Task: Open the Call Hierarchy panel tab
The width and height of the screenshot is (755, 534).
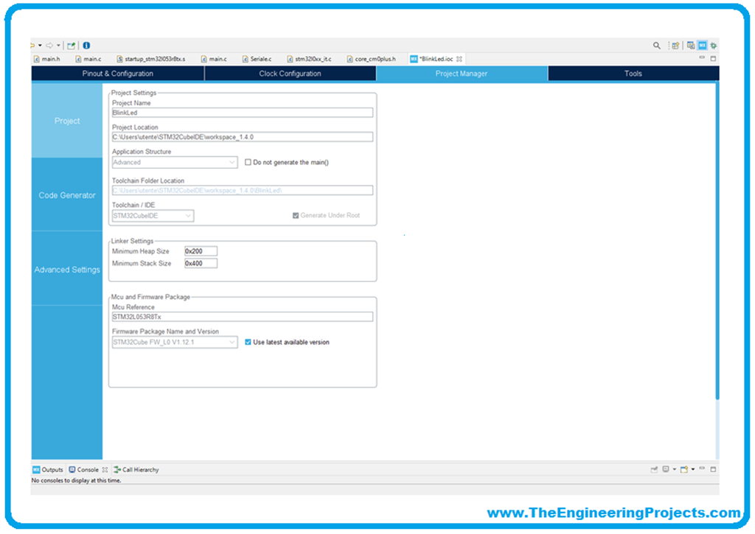Action: (136, 469)
